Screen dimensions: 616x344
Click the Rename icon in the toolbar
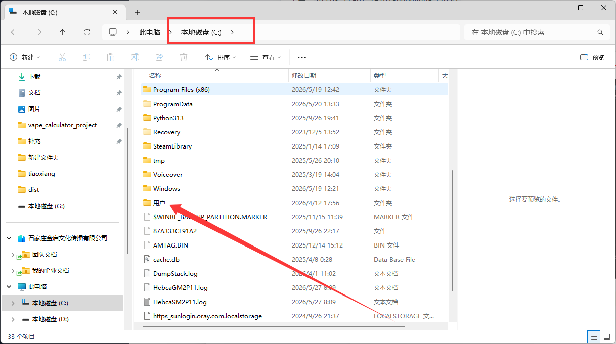(x=135, y=57)
